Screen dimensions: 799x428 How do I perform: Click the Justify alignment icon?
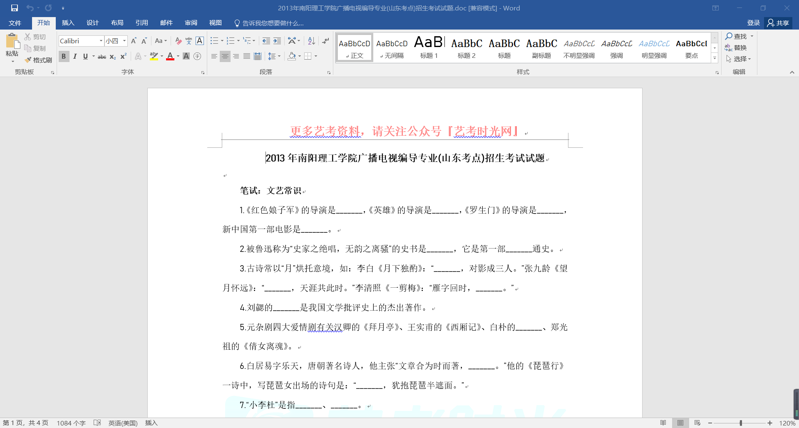[x=247, y=56]
